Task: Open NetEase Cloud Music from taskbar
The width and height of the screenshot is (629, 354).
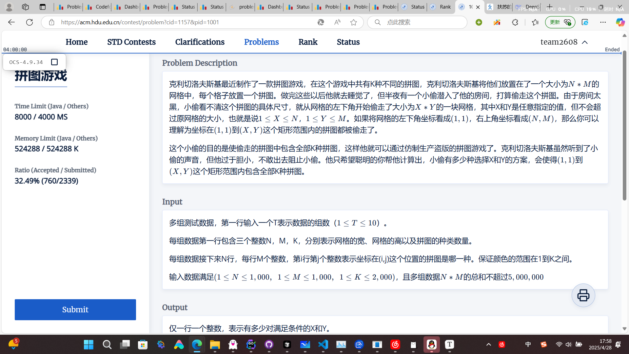Action: tap(395, 344)
